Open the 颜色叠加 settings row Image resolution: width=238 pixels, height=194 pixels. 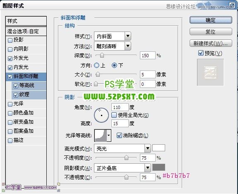point(26,113)
